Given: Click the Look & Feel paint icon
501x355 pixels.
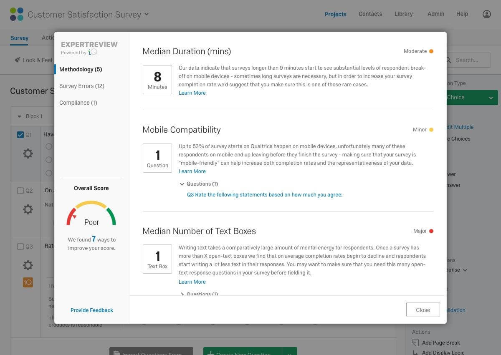Looking at the screenshot, I should click(18, 60).
